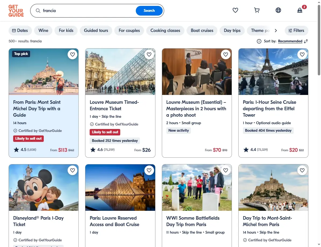Save Day Trip to Mont-Saint-Michel to wishlist
The height and width of the screenshot is (247, 321).
(302, 170)
